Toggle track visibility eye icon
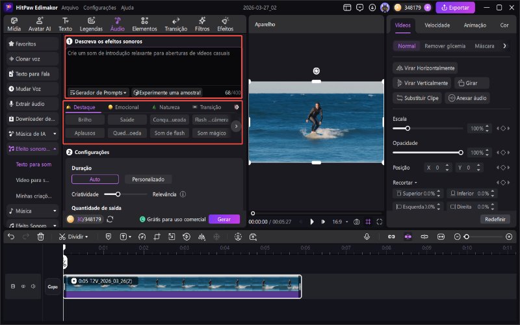The height and width of the screenshot is (325, 520). tap(23, 286)
